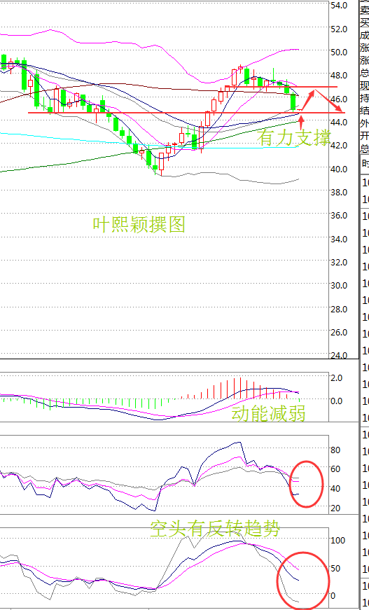Select the 36.0 price level label
The width and height of the screenshot is (369, 610).
339,216
